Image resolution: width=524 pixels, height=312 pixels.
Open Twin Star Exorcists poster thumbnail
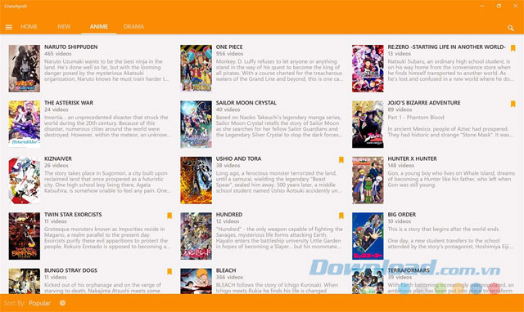click(25, 236)
